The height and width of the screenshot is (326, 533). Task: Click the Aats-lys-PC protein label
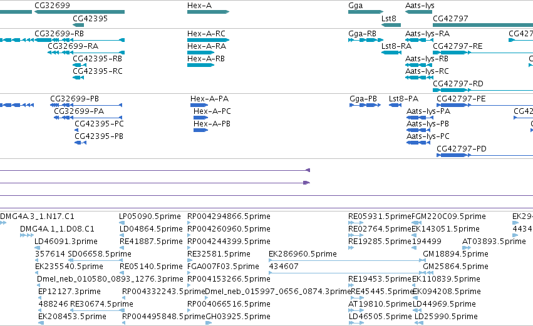pyautogui.click(x=428, y=137)
